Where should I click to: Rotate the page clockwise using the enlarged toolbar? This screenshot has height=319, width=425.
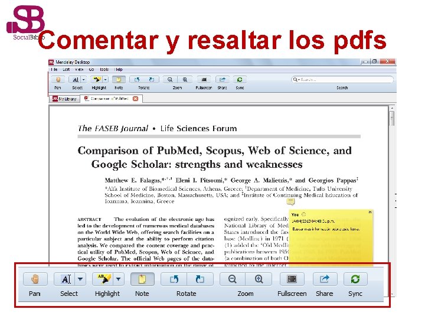pos(200,279)
